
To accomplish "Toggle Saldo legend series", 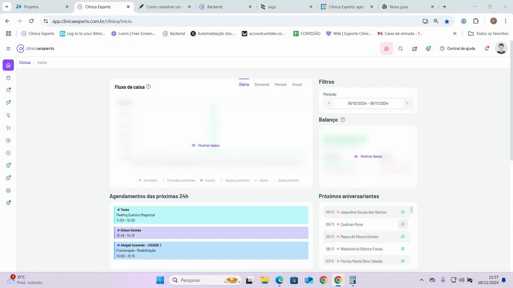I will [261, 180].
